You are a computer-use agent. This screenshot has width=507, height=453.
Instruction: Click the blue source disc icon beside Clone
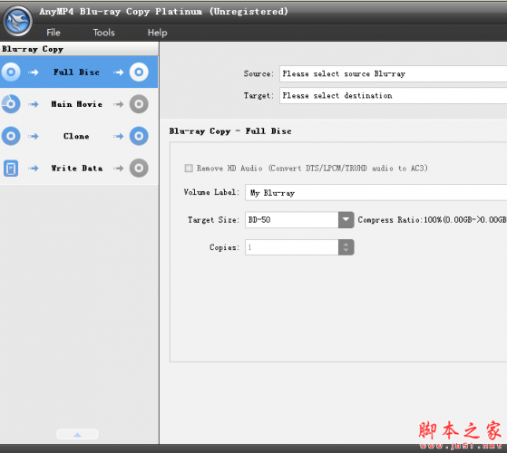click(11, 136)
